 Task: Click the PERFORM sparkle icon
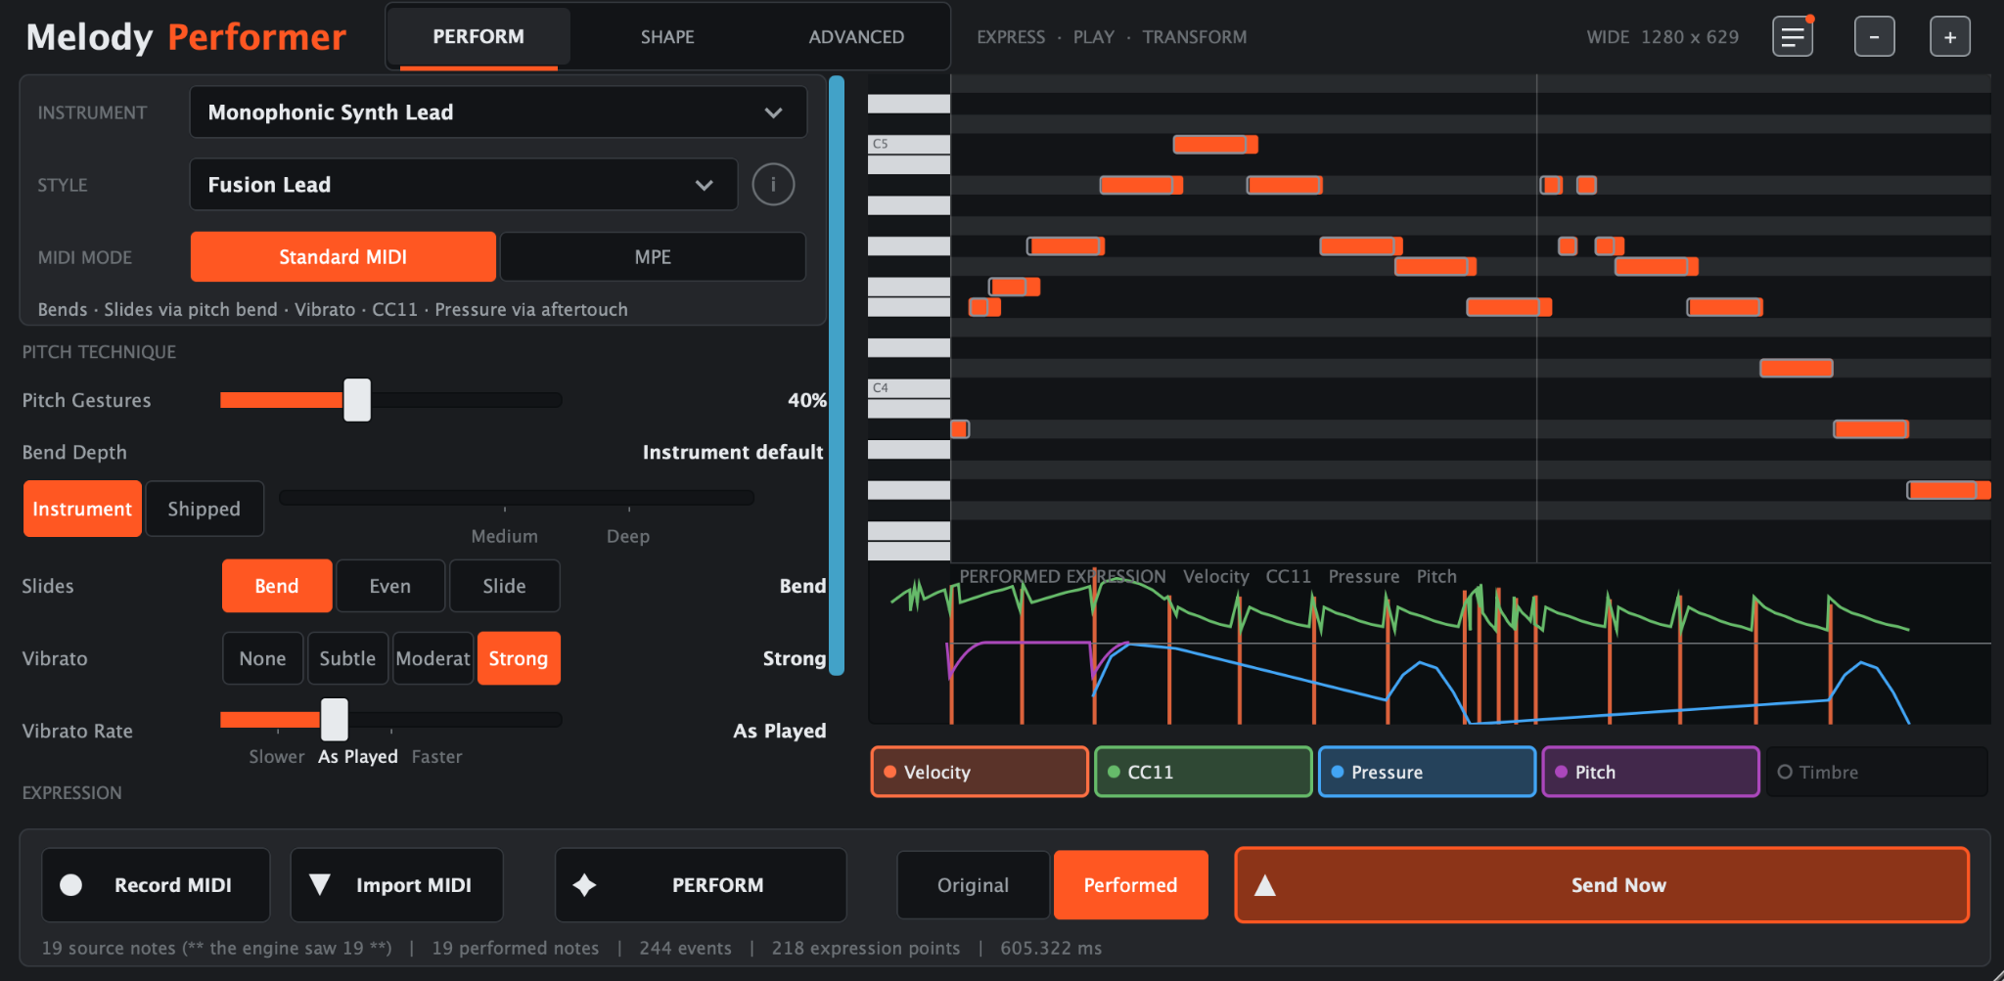pos(584,885)
